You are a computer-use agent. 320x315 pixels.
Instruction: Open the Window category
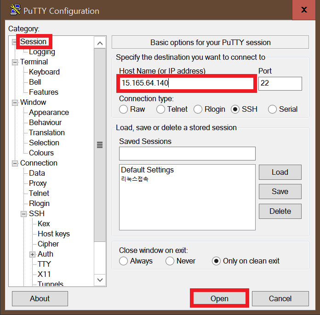click(33, 102)
